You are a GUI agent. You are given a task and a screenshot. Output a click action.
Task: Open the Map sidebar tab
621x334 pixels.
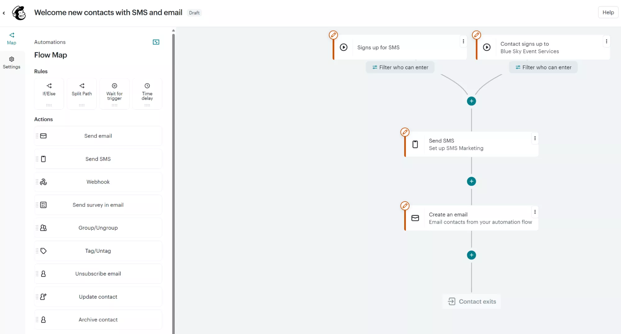(11, 39)
